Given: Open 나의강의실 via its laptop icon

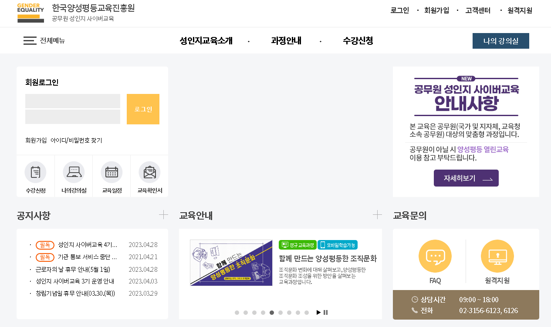Looking at the screenshot, I should pyautogui.click(x=73, y=173).
